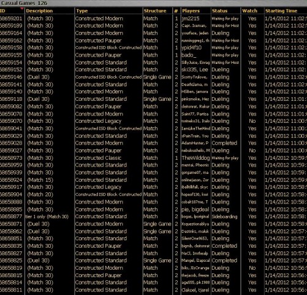Select the 'tier 1 only (Match 30)' game row

pyautogui.click(x=153, y=216)
